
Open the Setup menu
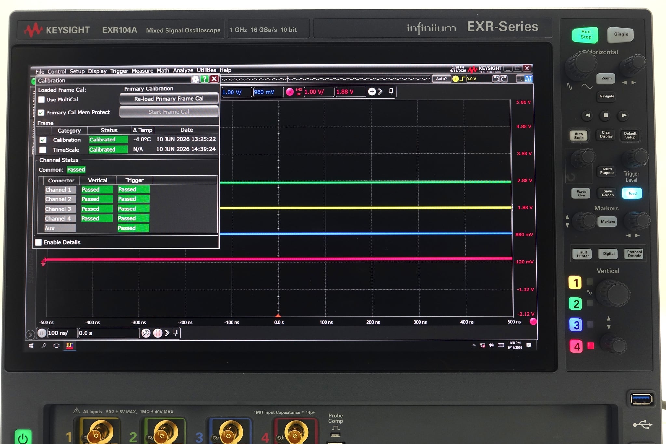pyautogui.click(x=77, y=71)
